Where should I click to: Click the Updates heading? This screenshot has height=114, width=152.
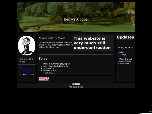click(x=125, y=37)
